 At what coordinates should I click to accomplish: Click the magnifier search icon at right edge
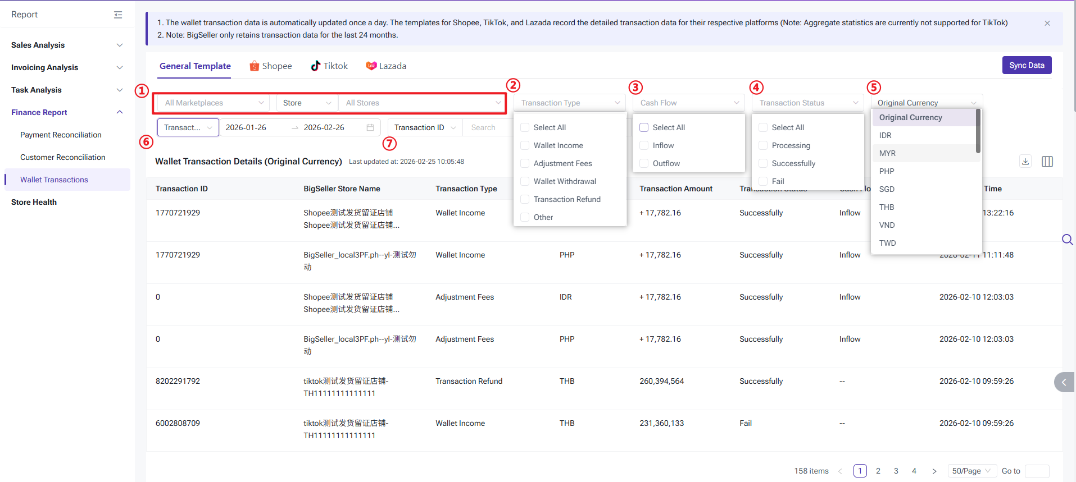click(x=1067, y=240)
